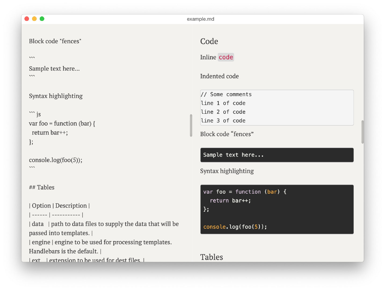385x290 pixels.
Task: Click '// Some comments' in the code block
Action: [226, 95]
